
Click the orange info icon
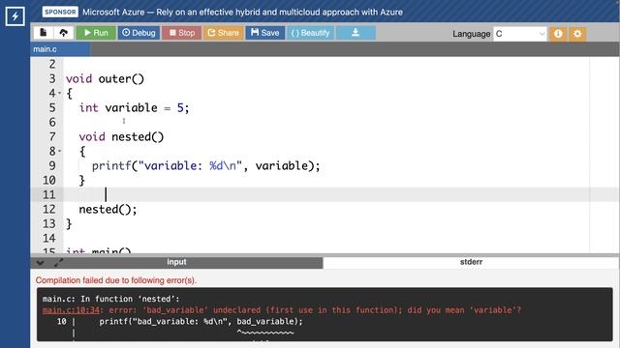[558, 34]
